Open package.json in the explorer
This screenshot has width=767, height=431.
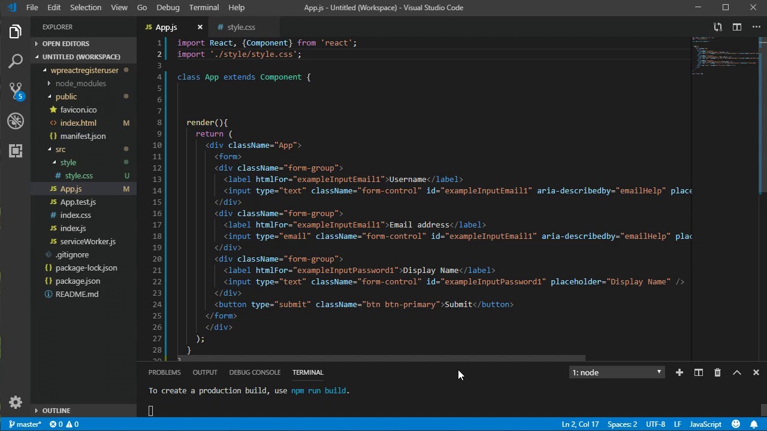pyautogui.click(x=78, y=281)
